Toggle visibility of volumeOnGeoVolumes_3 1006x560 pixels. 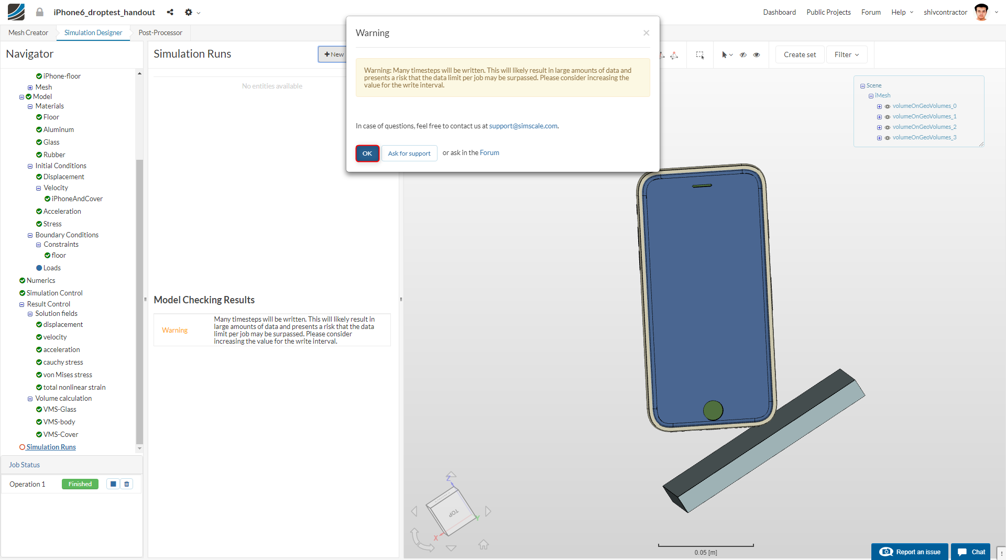click(888, 138)
